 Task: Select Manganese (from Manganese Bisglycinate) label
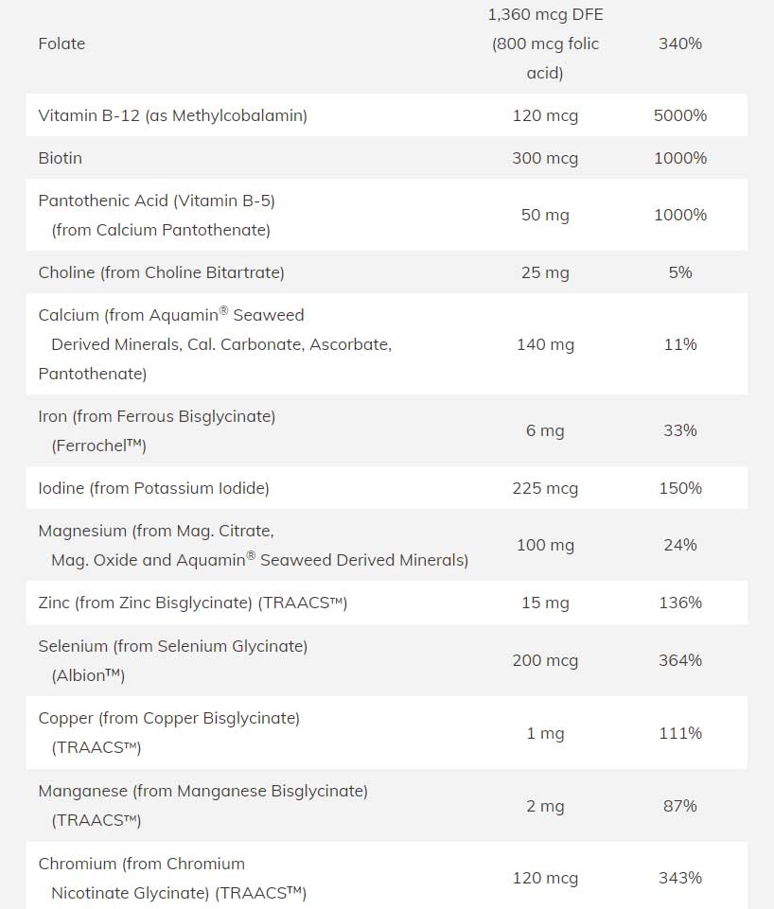[202, 791]
